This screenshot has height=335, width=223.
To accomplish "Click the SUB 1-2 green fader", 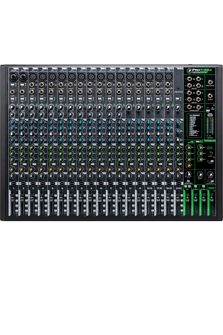I will tap(195, 199).
